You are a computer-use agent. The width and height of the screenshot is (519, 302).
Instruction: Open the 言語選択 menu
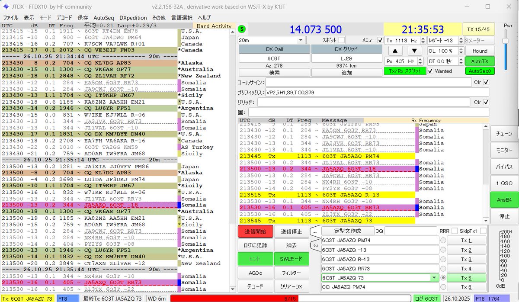(182, 18)
